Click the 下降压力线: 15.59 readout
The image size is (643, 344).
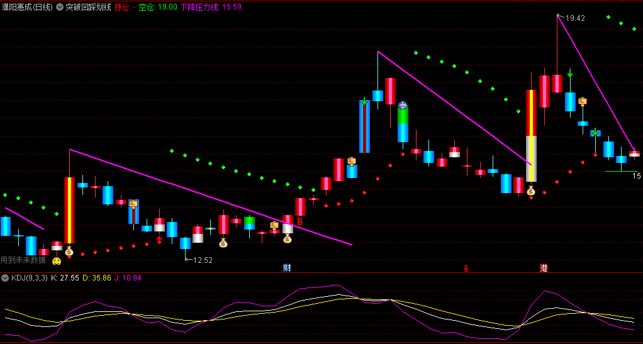coord(211,7)
